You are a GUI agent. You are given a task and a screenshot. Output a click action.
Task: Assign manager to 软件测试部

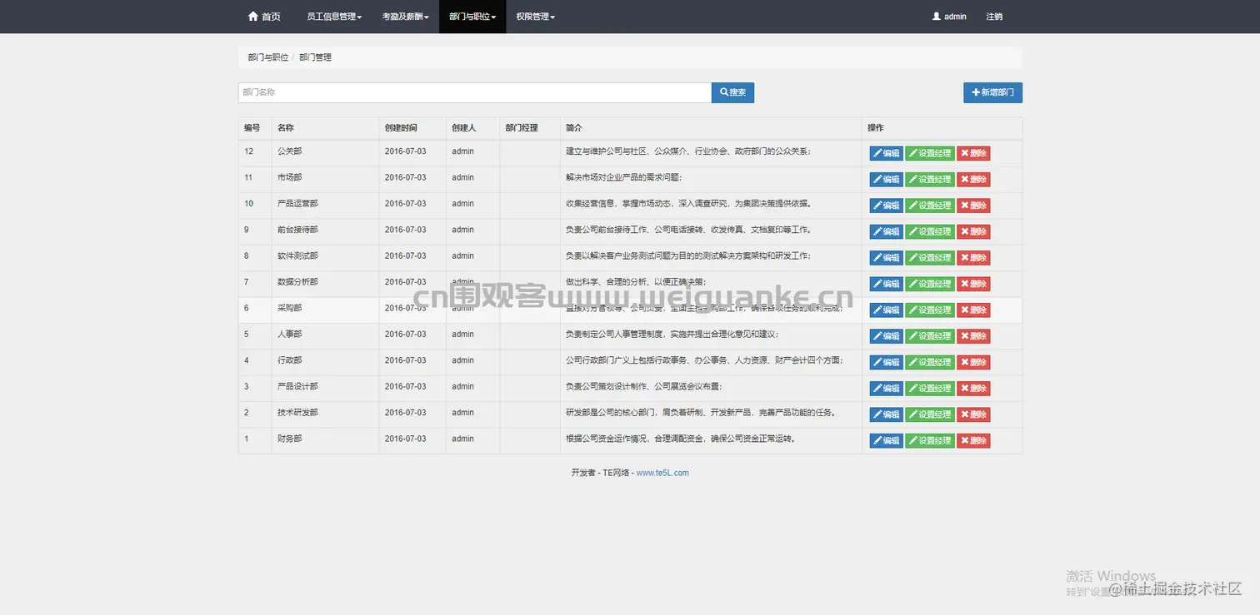[x=930, y=258]
